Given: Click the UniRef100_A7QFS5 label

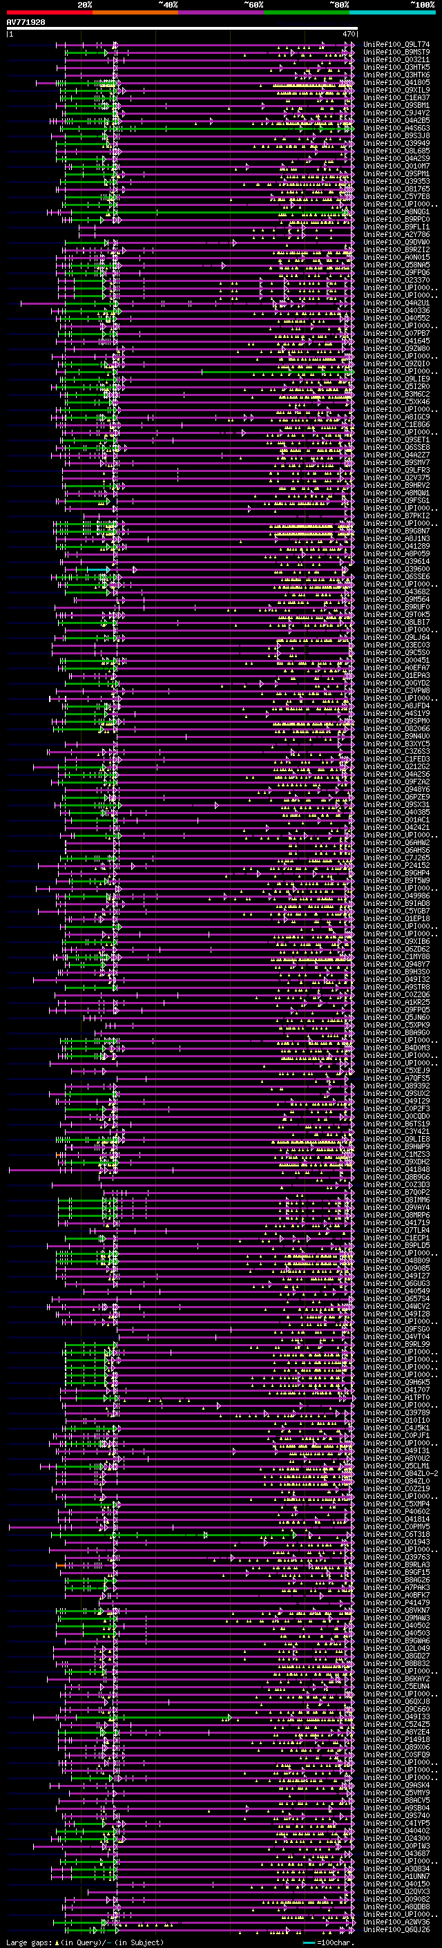Looking at the screenshot, I should [x=396, y=1079].
